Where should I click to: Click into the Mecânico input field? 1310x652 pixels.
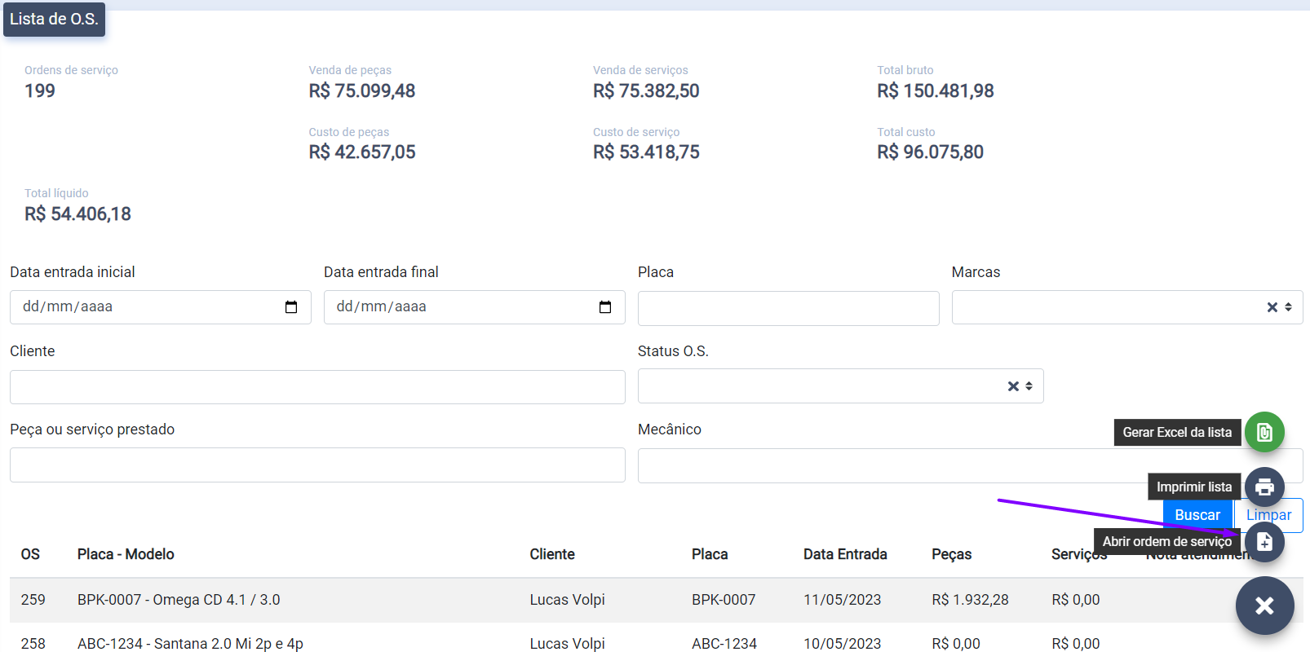point(873,466)
